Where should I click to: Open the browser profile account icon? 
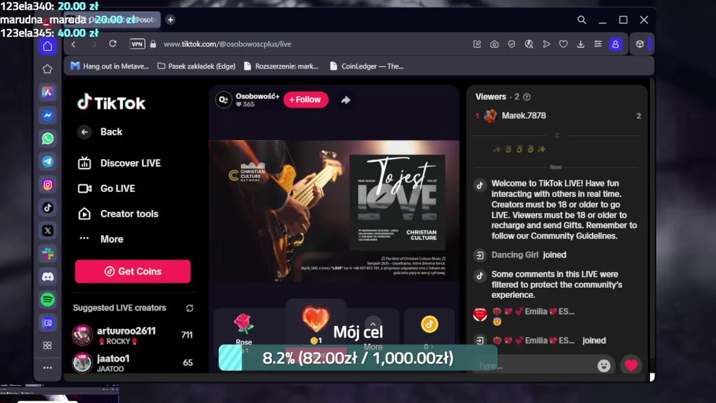[615, 44]
